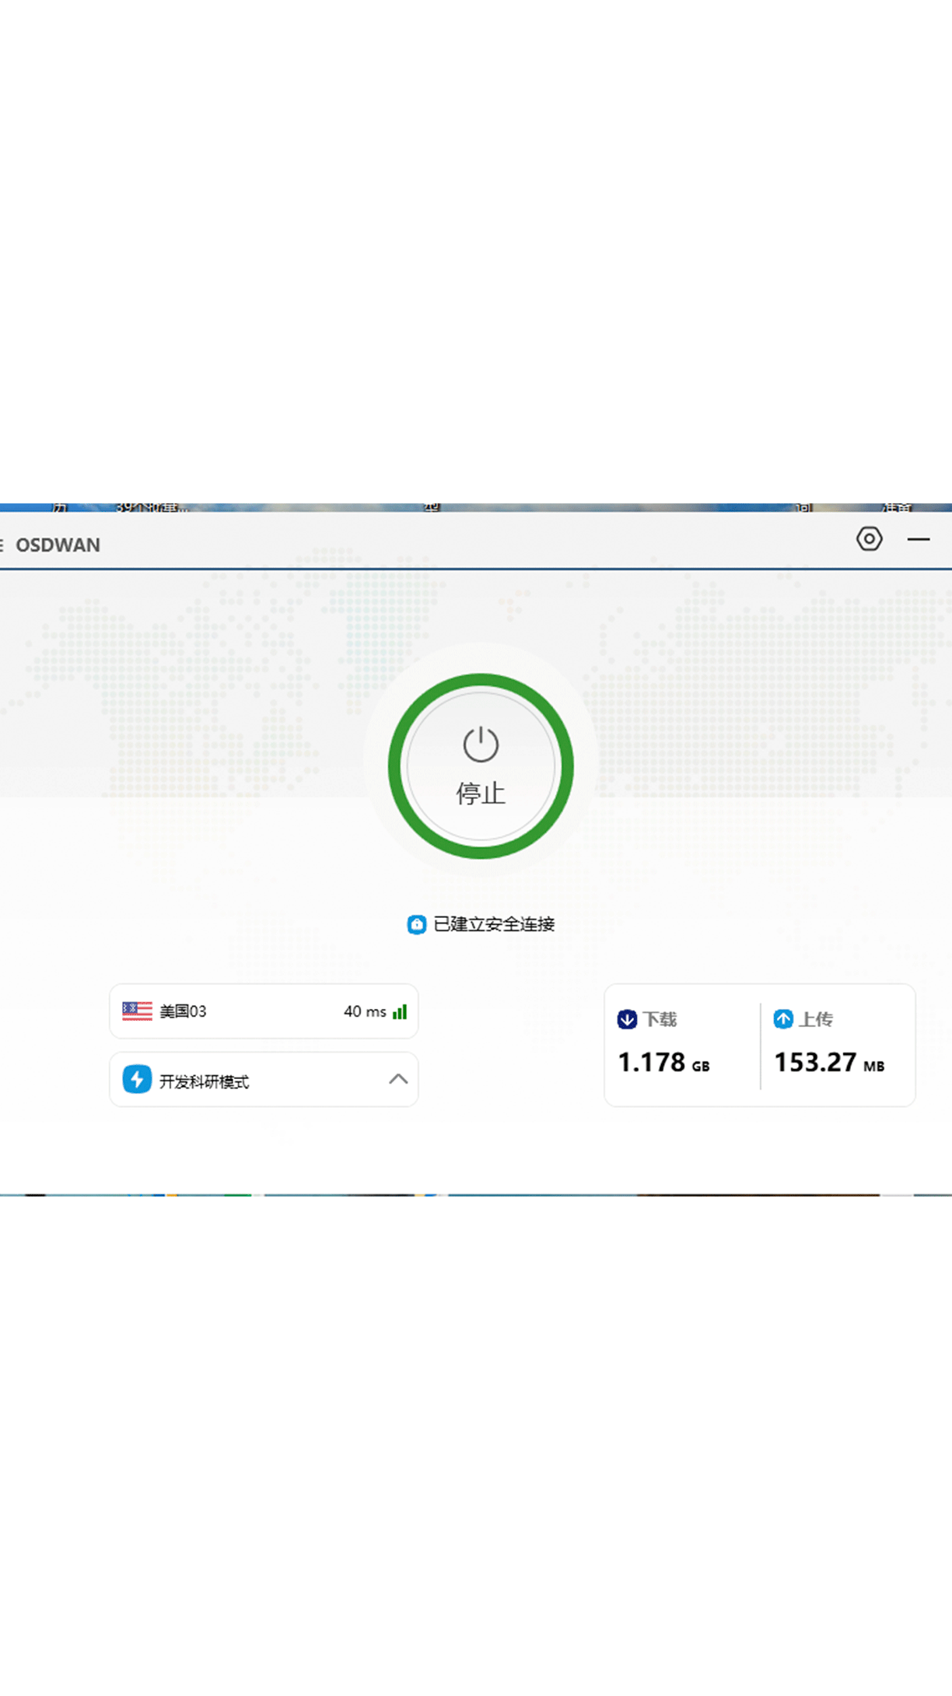
Task: Click the blue lightning bolt mode icon
Action: pyautogui.click(x=137, y=1079)
